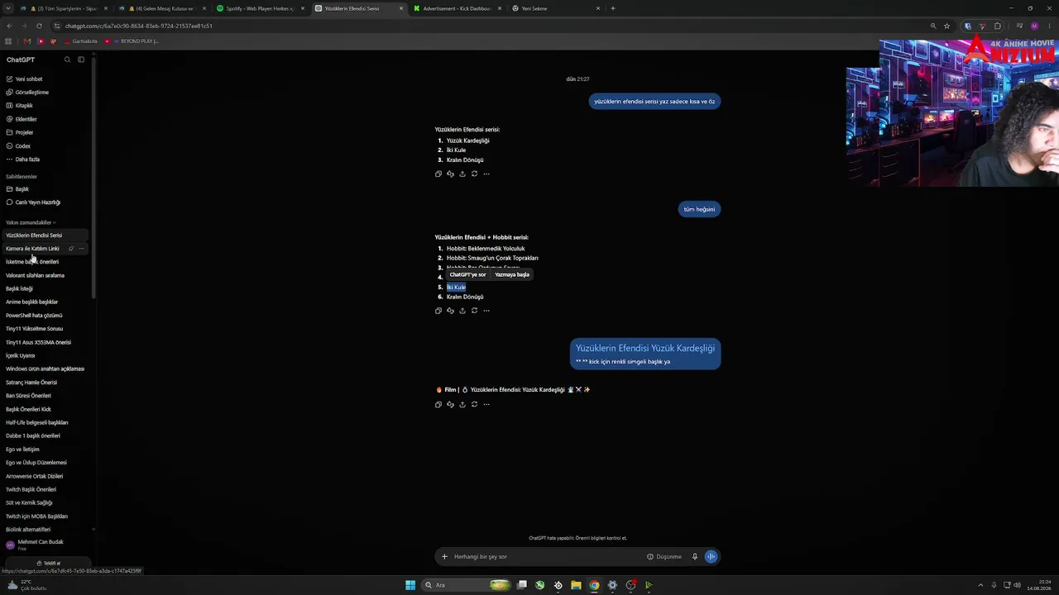Regenerate the Hobbit serisi list response
The height and width of the screenshot is (595, 1059).
click(x=474, y=311)
